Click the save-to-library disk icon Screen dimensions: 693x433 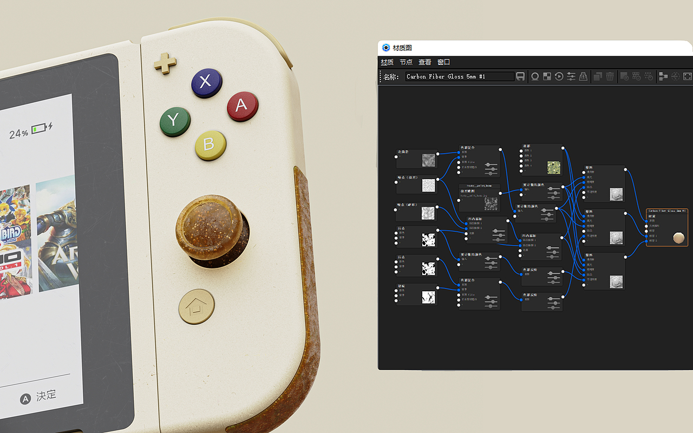520,77
